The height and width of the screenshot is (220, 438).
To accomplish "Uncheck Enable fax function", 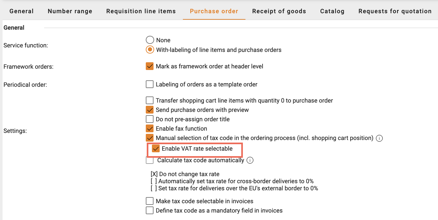I will click(x=150, y=128).
